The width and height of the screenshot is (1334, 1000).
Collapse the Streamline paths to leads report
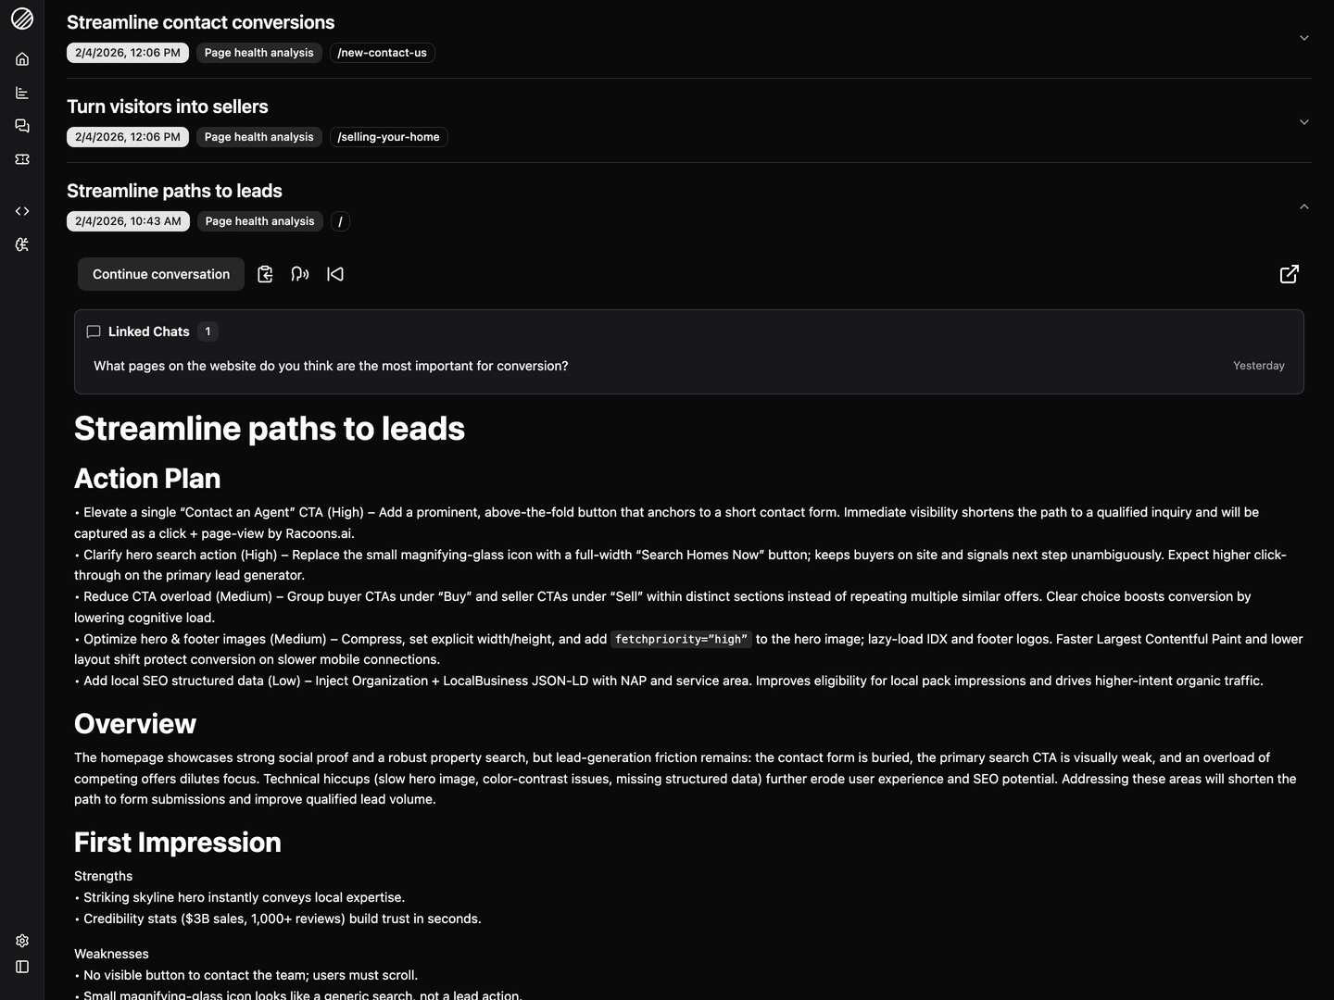1303,206
